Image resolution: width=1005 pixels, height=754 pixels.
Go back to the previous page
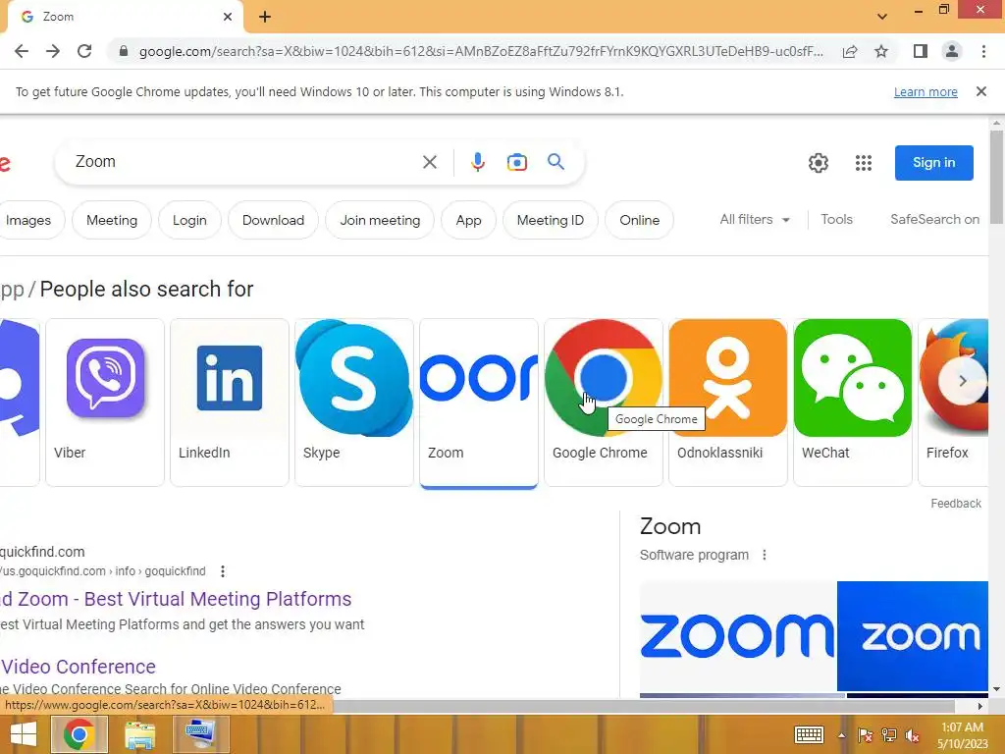(22, 51)
